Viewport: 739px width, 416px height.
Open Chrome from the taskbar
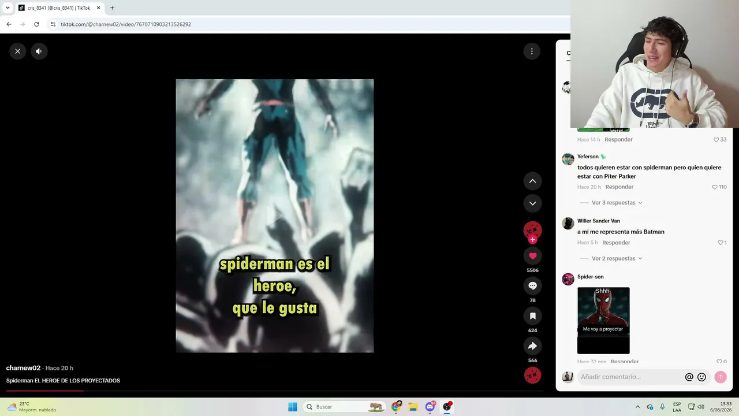396,407
